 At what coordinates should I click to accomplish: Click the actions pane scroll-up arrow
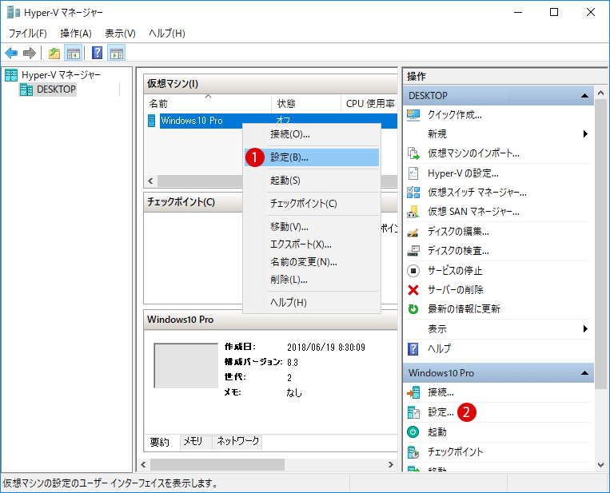[x=600, y=93]
